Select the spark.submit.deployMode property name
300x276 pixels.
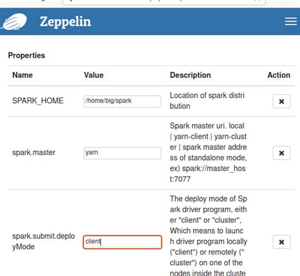[x=44, y=241]
